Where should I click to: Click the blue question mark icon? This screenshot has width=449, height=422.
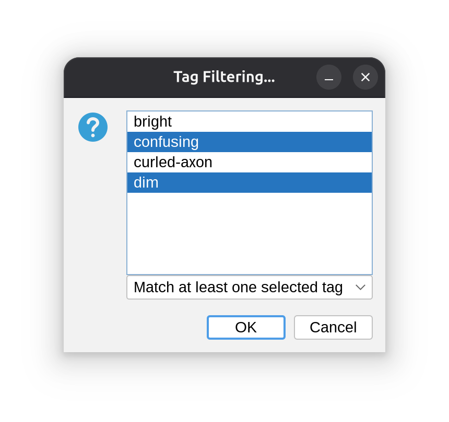pyautogui.click(x=93, y=127)
